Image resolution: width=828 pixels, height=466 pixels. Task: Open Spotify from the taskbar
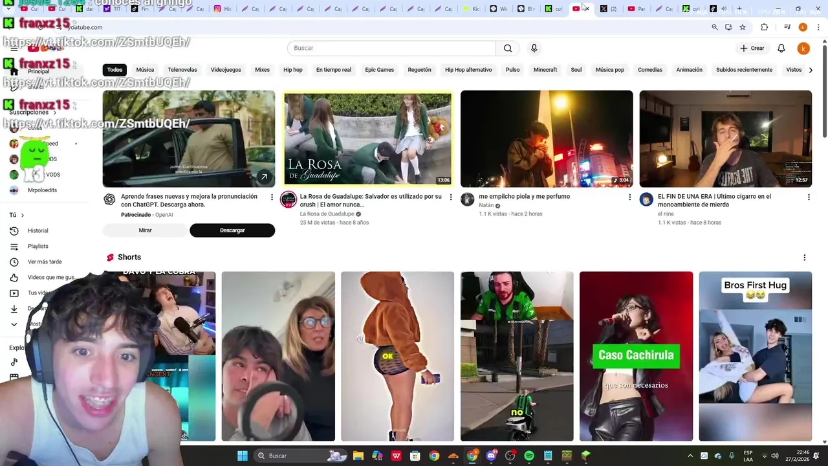529,456
